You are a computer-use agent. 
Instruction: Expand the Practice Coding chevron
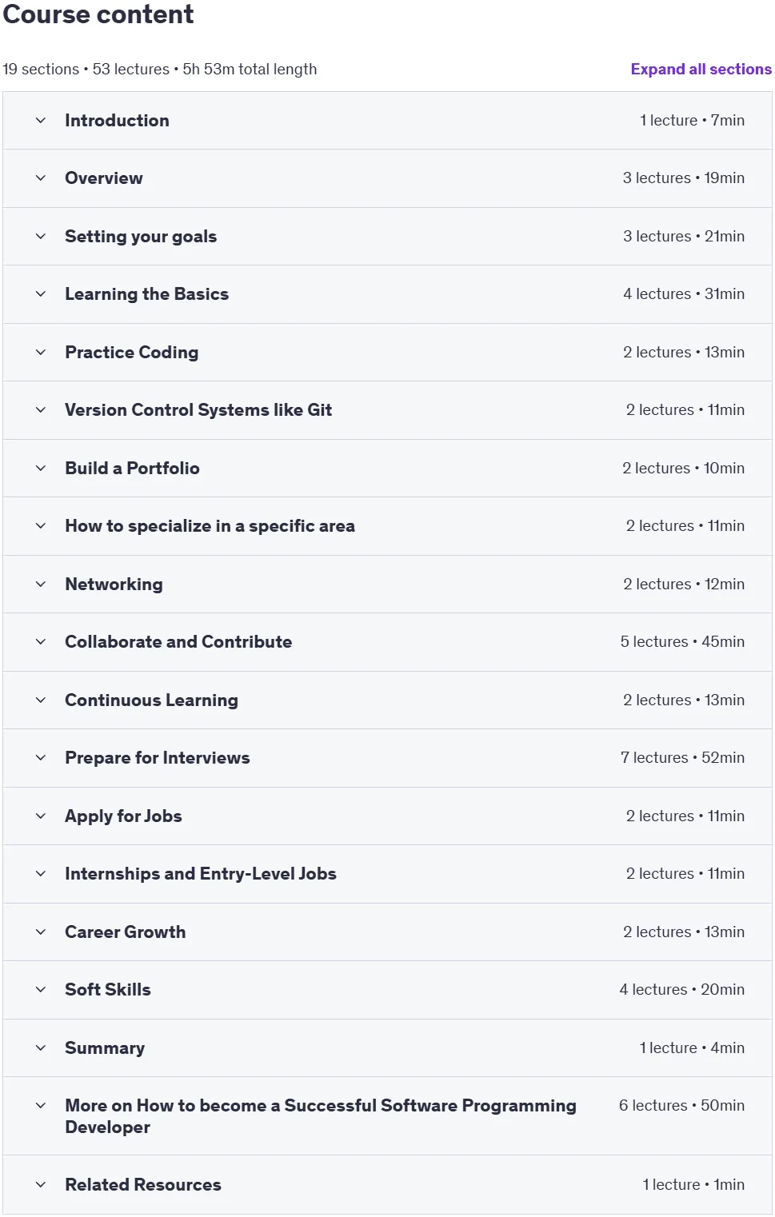(41, 353)
